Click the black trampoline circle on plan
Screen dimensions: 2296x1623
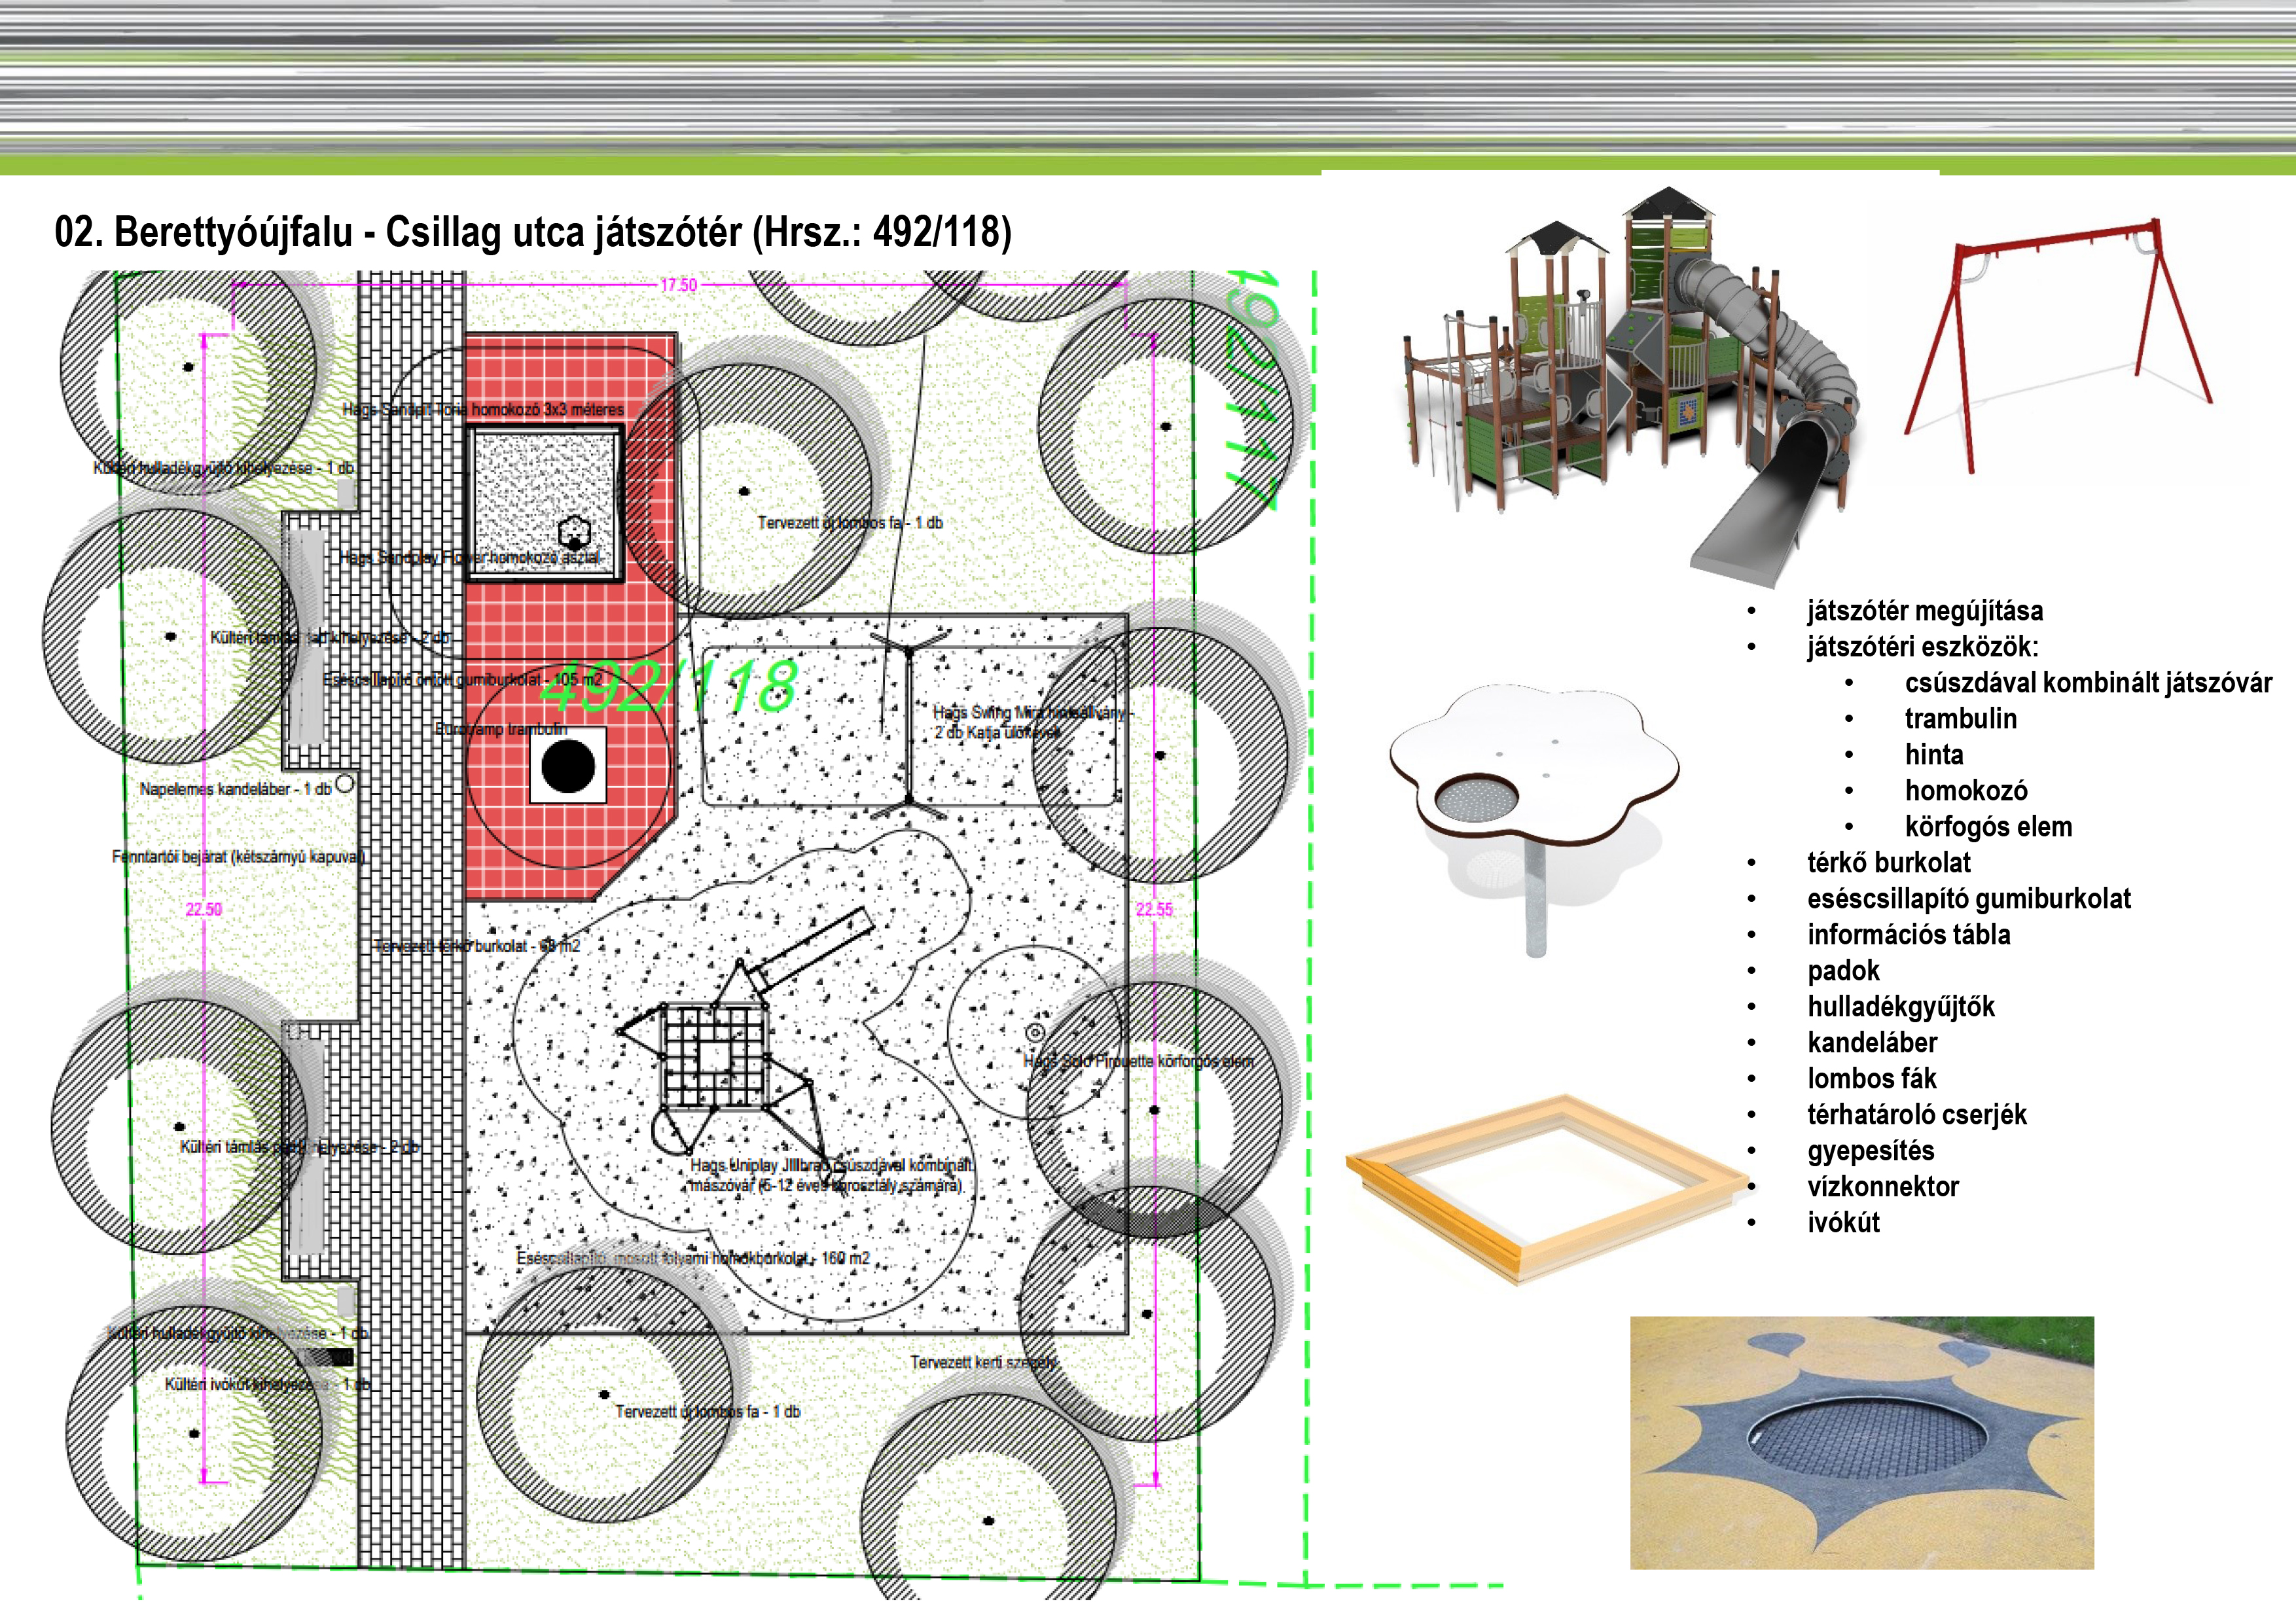click(567, 767)
